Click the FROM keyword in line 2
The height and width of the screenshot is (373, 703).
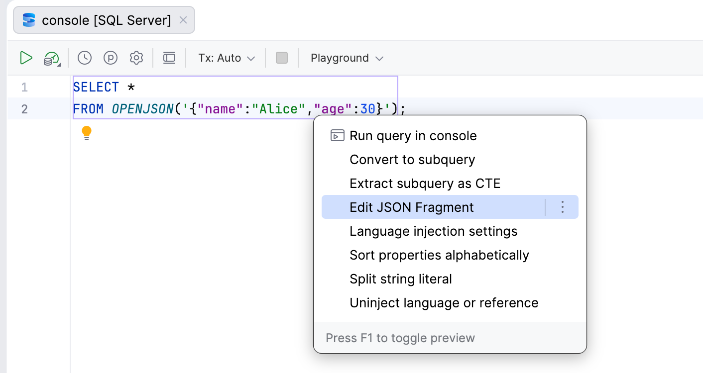pos(88,109)
